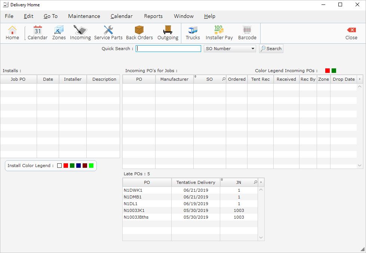Viewport: 366px width, 253px height.
Task: Expand the SO Number search type dropdown
Action: click(253, 49)
